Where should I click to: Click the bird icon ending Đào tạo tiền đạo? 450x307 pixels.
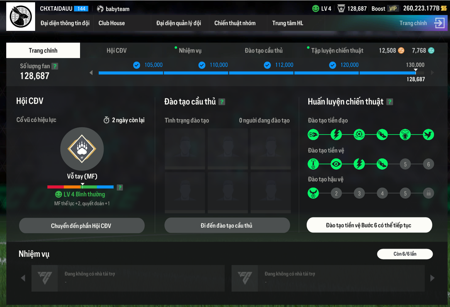[428, 134]
